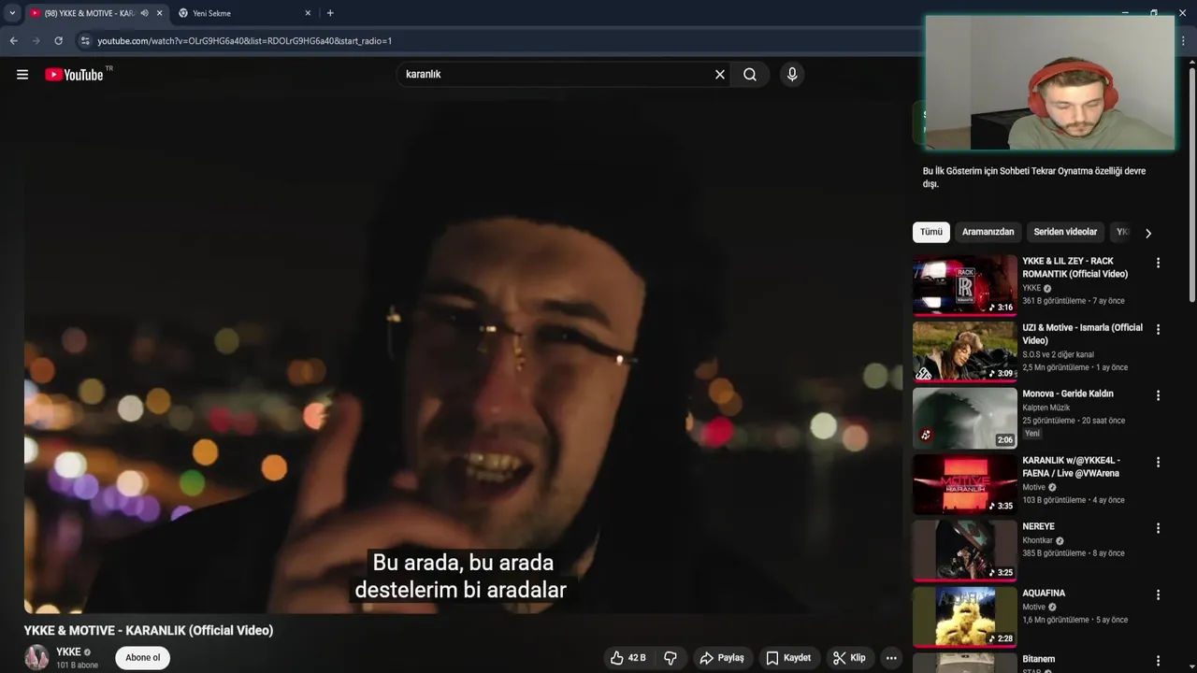The width and height of the screenshot is (1197, 673).
Task: Select the Aramanızdan filter chip
Action: pyautogui.click(x=988, y=232)
